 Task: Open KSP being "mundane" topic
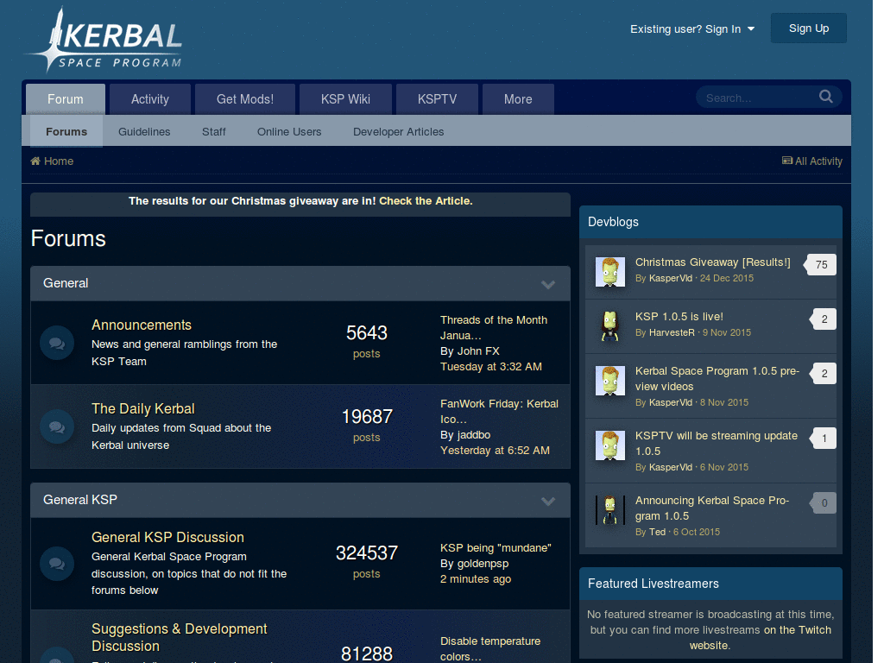click(x=496, y=547)
